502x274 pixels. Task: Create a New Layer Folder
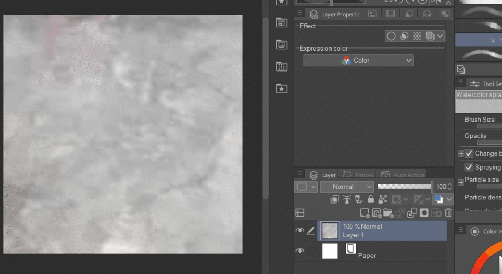pos(389,213)
